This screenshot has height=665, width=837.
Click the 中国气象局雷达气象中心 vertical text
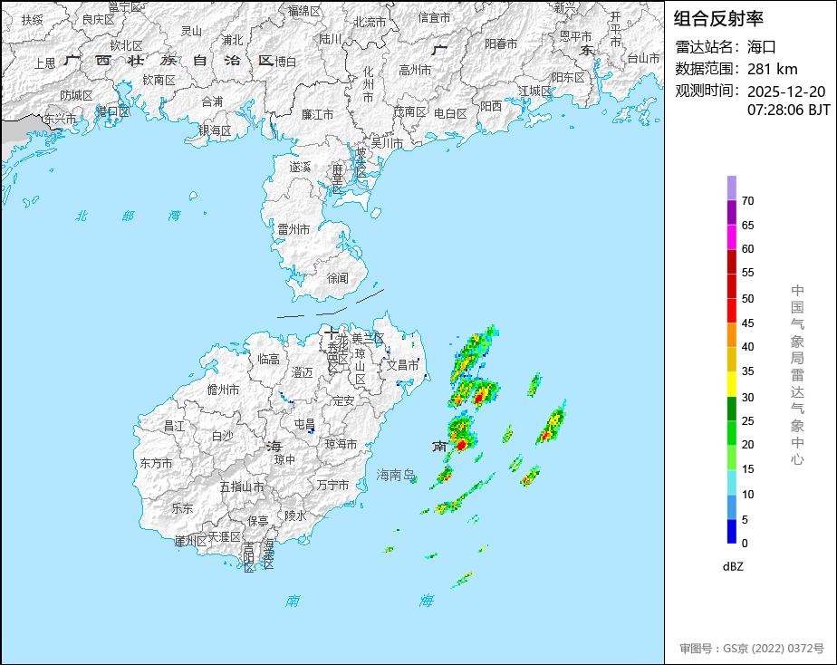coord(797,375)
